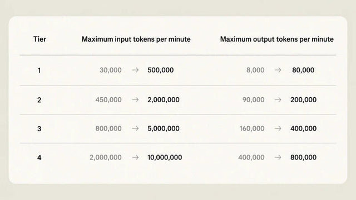Select the 10,000,000 input limit value
This screenshot has height=200, width=356.
coord(165,157)
